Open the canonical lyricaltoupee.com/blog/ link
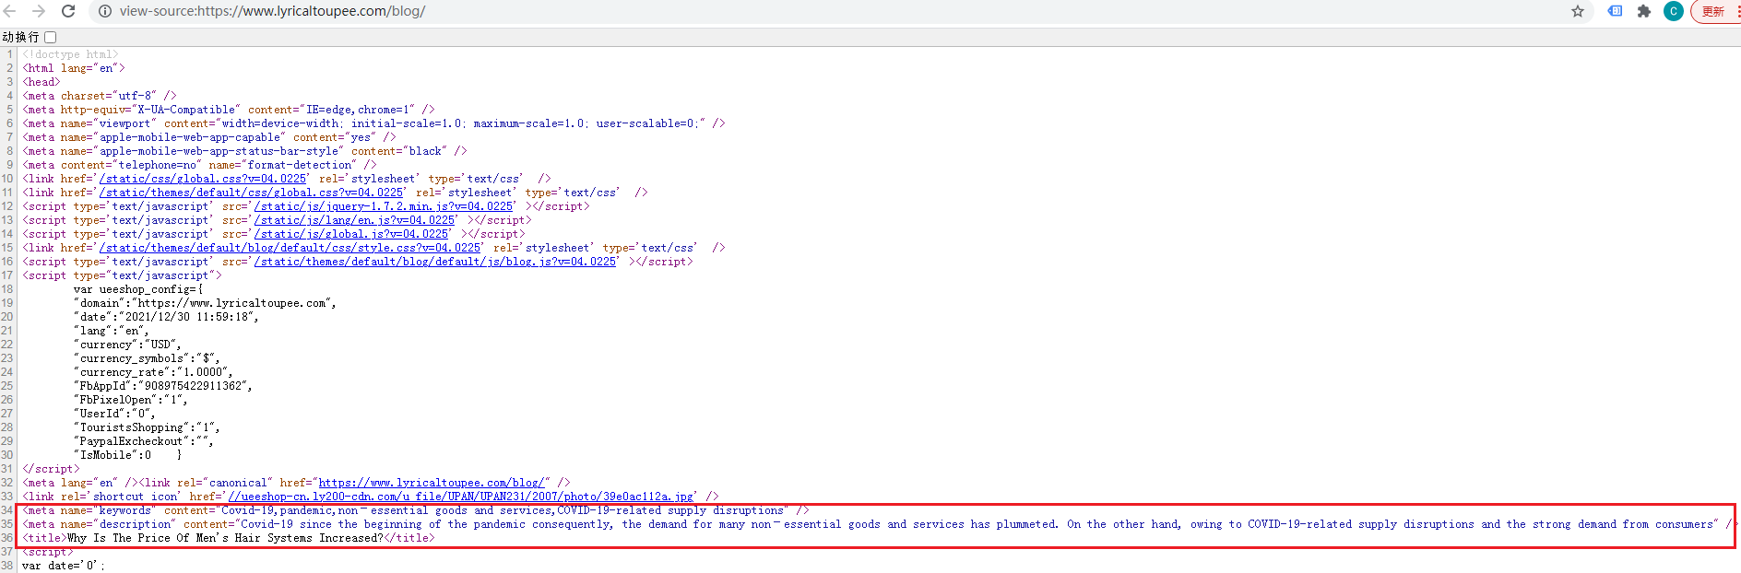The image size is (1741, 573). click(x=433, y=483)
